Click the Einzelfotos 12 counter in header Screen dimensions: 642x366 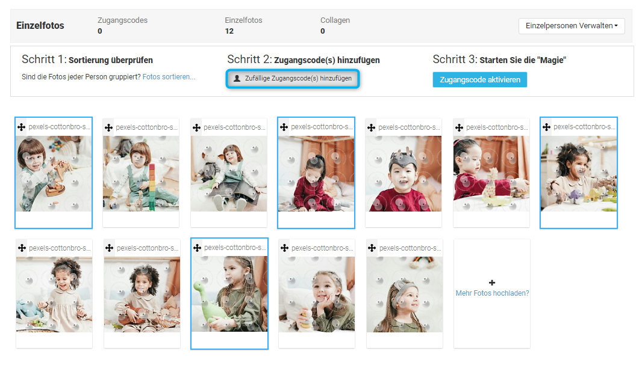click(x=243, y=25)
